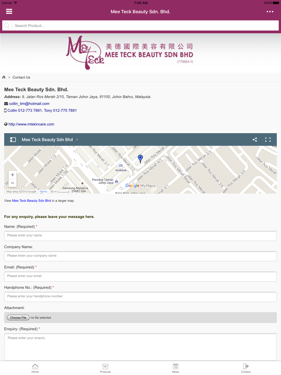Image resolution: width=281 pixels, height=375 pixels.
Task: Click the search magnifier icon
Action: (7, 26)
